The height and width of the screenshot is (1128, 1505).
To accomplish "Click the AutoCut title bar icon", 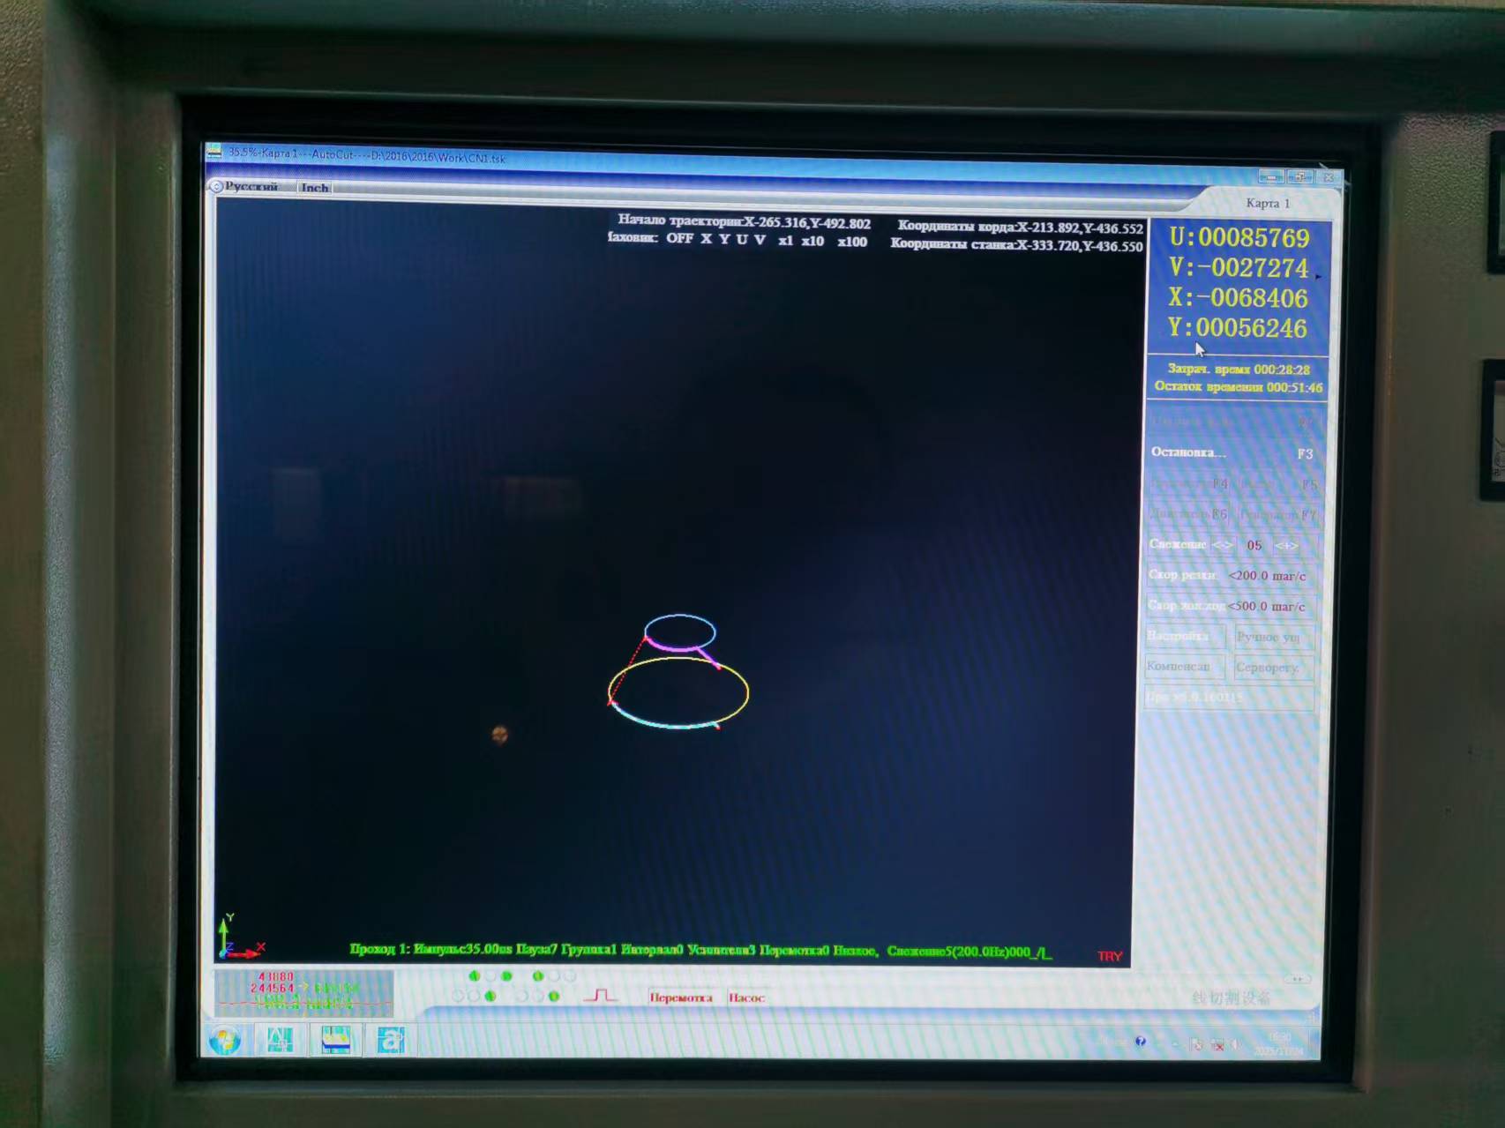I will [x=214, y=152].
